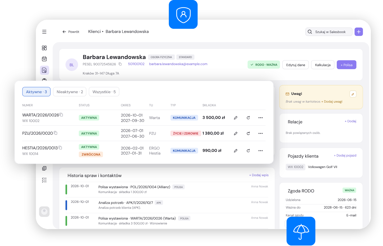Edit the PZU/2026/0020 policy with pencil
This screenshot has width=383, height=246.
[x=235, y=133]
